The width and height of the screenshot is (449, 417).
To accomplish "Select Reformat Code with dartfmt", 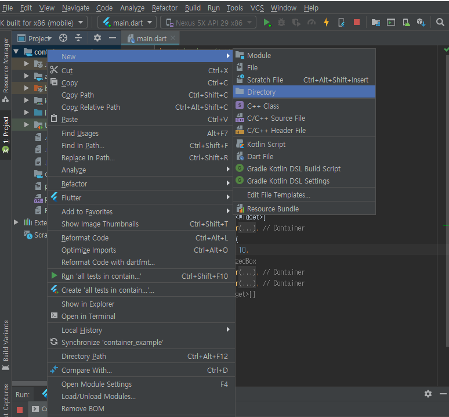I will [x=141, y=262].
